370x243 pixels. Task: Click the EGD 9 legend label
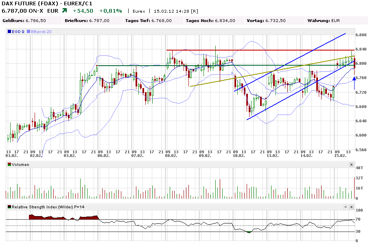point(18,32)
